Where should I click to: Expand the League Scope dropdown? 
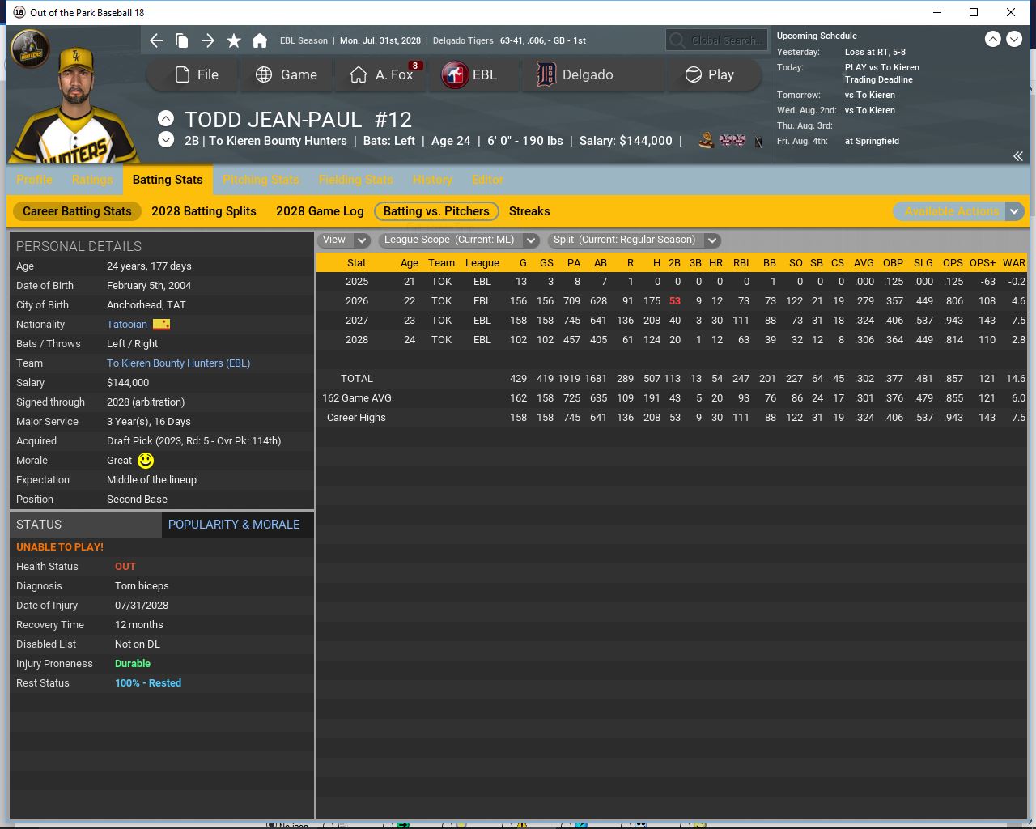(x=458, y=240)
